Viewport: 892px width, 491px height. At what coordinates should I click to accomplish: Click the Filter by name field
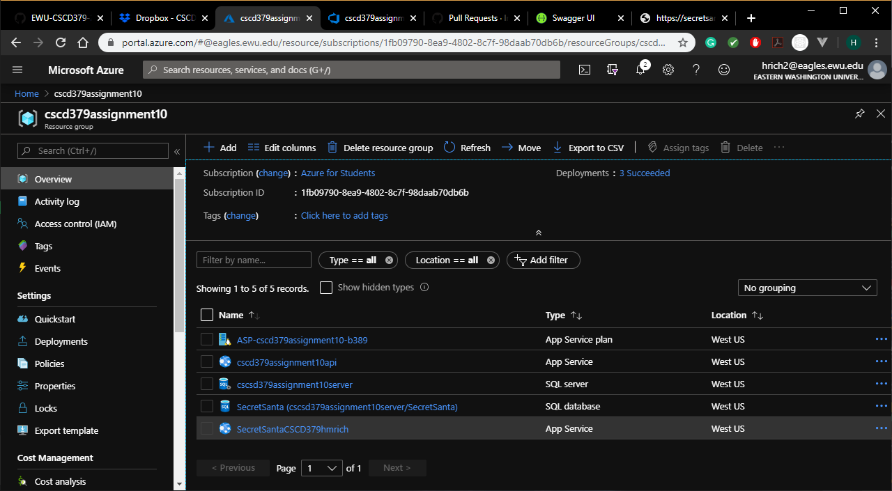click(x=254, y=260)
